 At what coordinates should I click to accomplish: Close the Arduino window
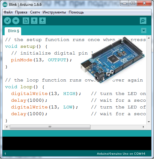pyautogui.click(x=144, y=3)
